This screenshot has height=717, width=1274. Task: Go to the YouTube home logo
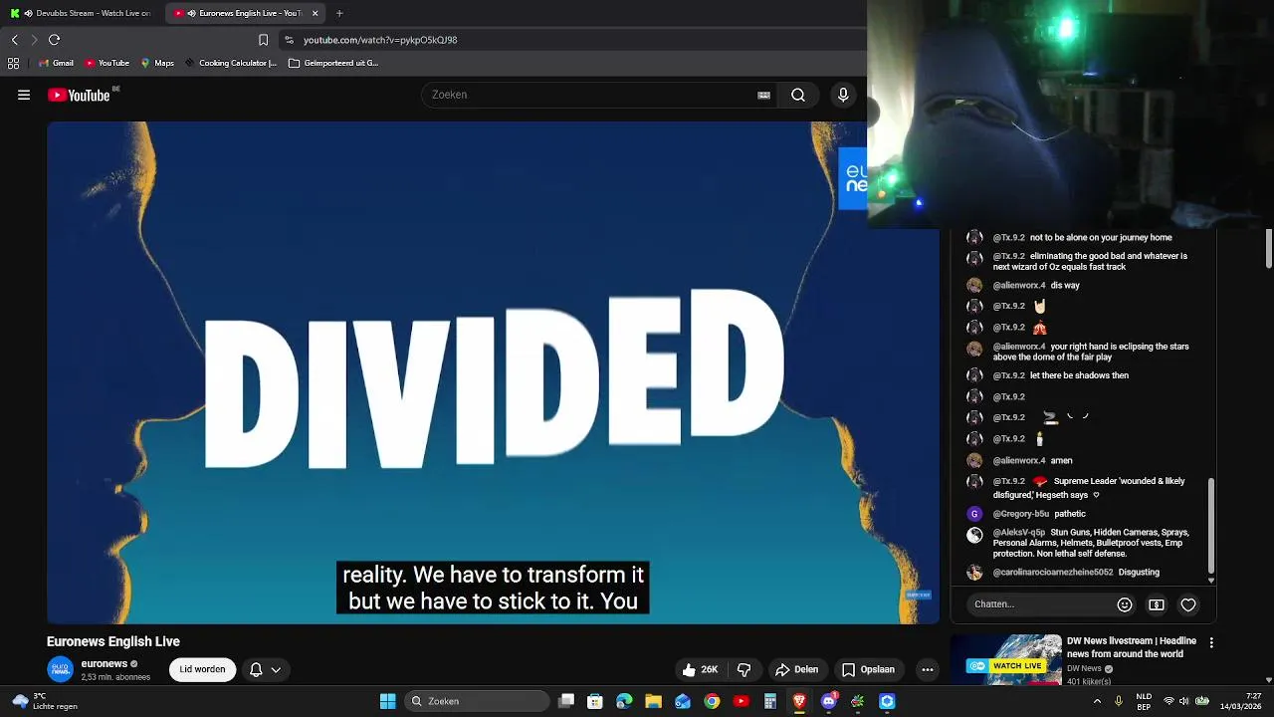79,96
